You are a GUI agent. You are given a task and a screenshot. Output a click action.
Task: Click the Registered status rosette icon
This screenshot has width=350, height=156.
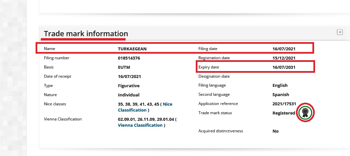pyautogui.click(x=306, y=113)
